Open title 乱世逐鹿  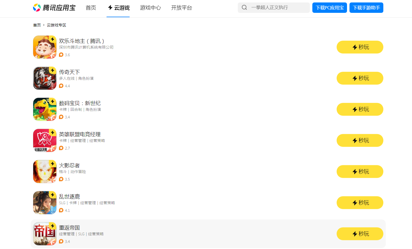pos(69,197)
